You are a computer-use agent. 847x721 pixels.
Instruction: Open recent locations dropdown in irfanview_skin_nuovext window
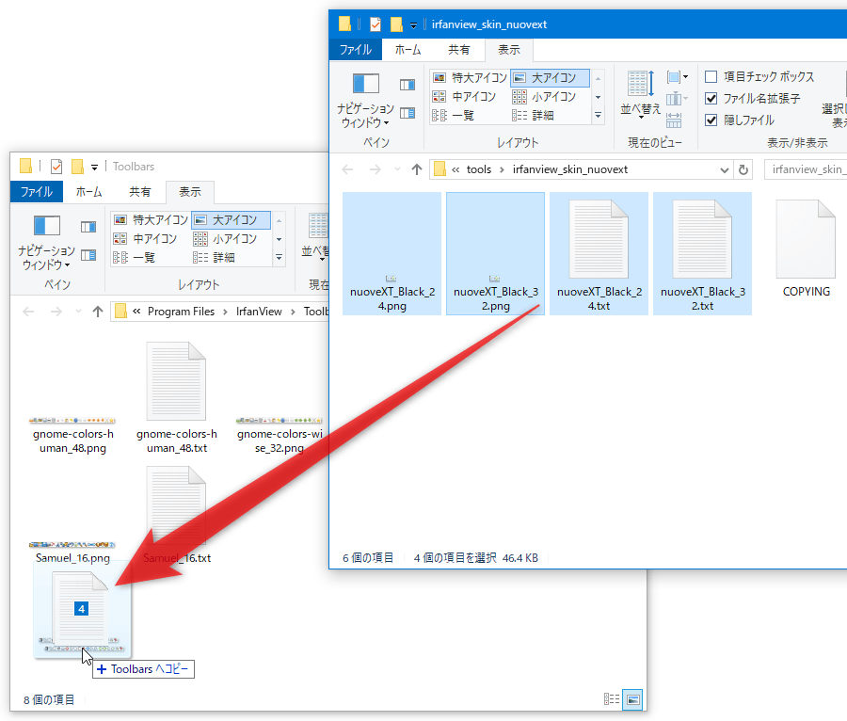coord(397,169)
